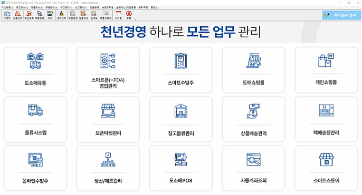Image resolution: width=362 pixels, height=195 pixels.
Task: Open the 주문관리 menu
Action: [x=52, y=7]
